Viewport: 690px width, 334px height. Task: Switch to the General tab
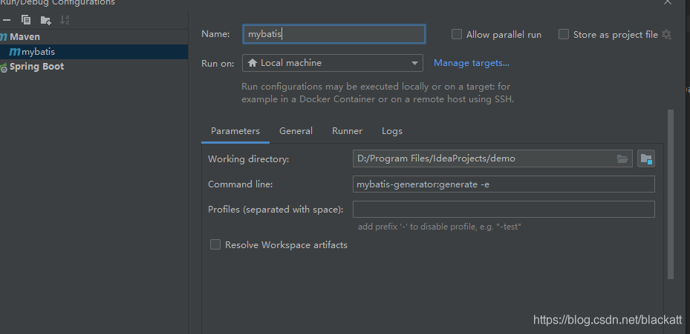pyautogui.click(x=296, y=131)
